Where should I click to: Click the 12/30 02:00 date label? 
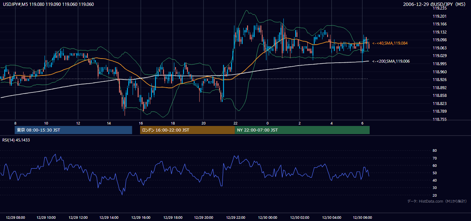300,217
